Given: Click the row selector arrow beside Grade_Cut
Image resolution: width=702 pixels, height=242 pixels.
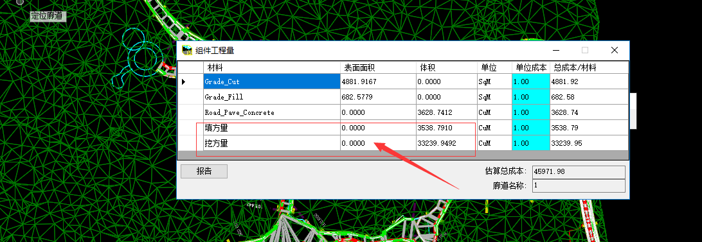Looking at the screenshot, I should (184, 82).
